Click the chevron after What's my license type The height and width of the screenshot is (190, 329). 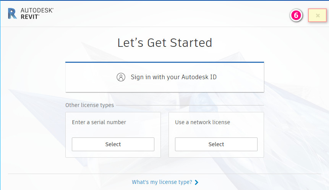click(196, 182)
